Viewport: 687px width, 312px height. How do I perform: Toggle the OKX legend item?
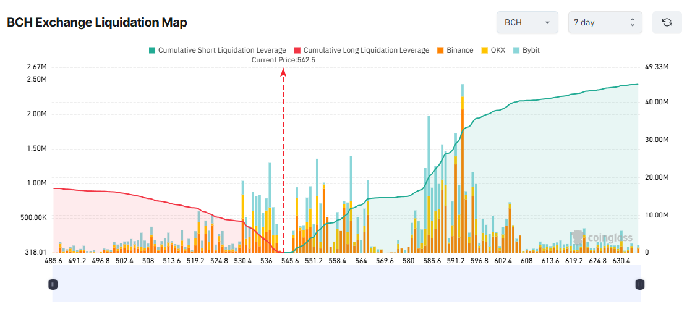[498, 50]
